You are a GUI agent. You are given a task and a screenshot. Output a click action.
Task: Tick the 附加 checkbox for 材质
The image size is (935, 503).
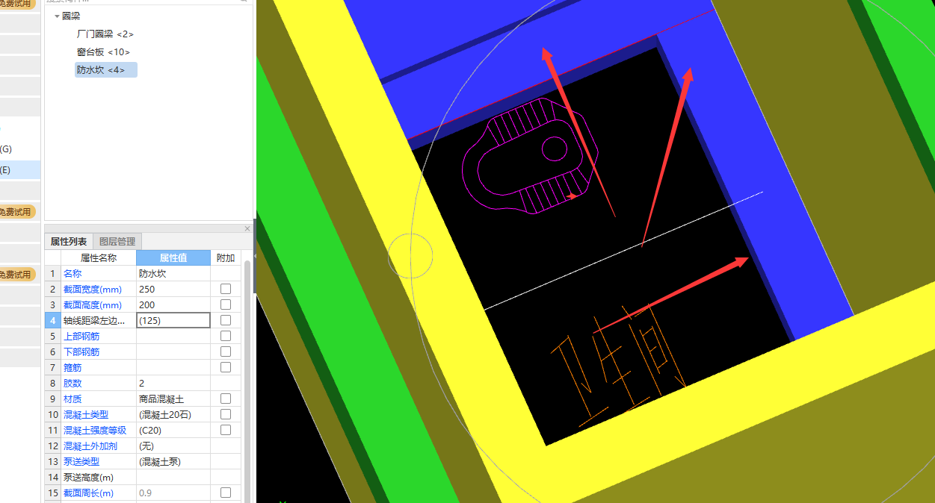point(226,399)
